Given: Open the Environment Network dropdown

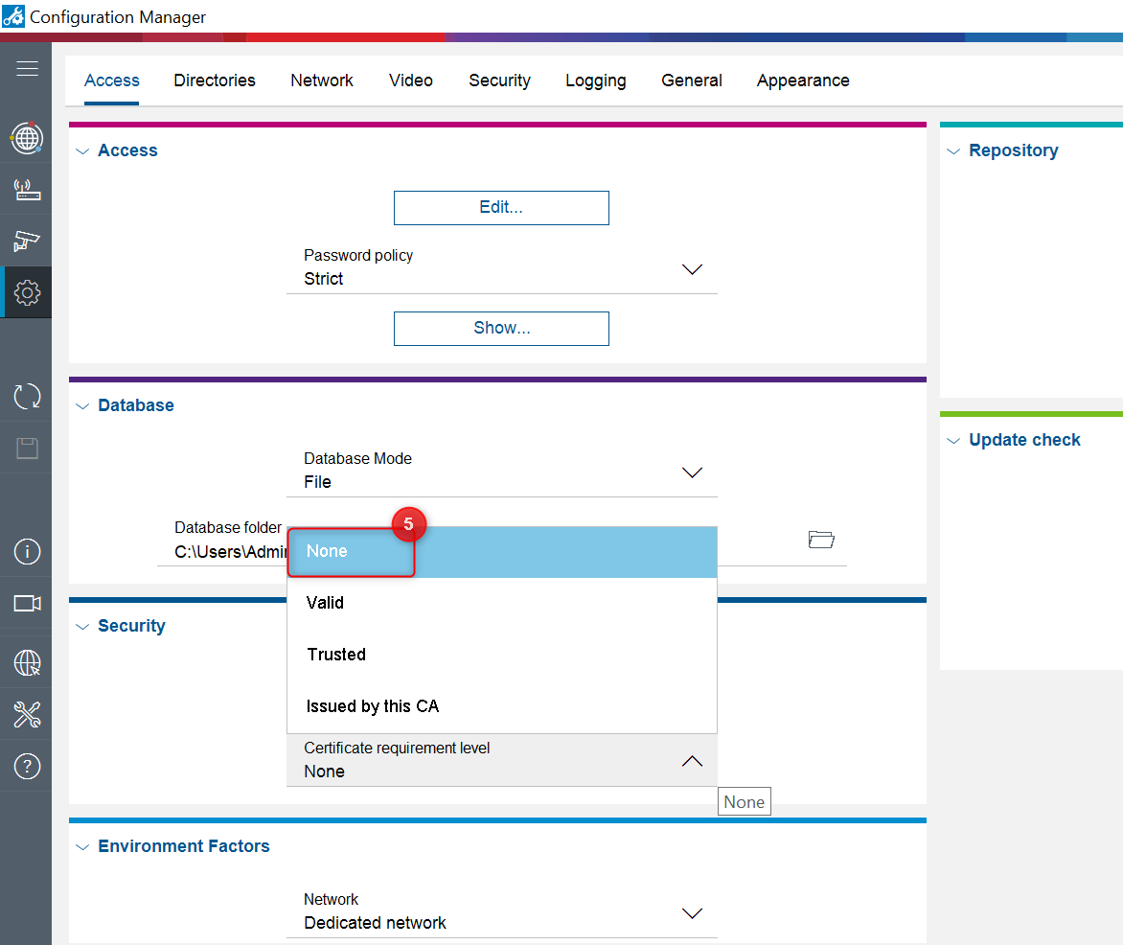Looking at the screenshot, I should point(692,913).
